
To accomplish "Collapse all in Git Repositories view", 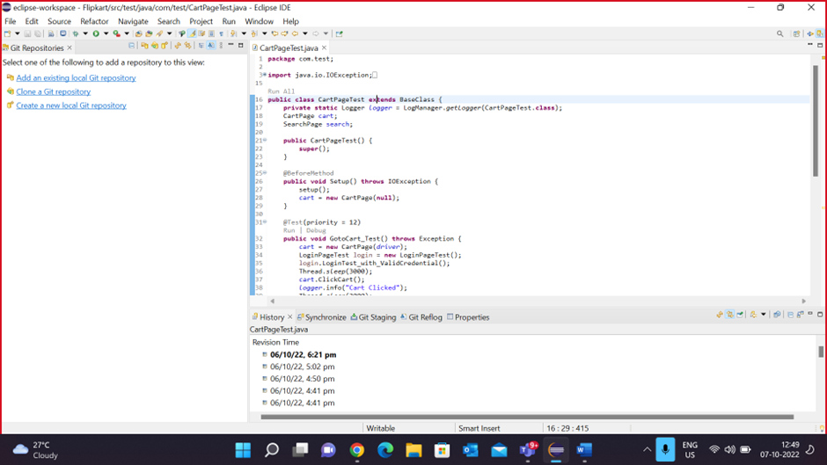I will click(131, 46).
